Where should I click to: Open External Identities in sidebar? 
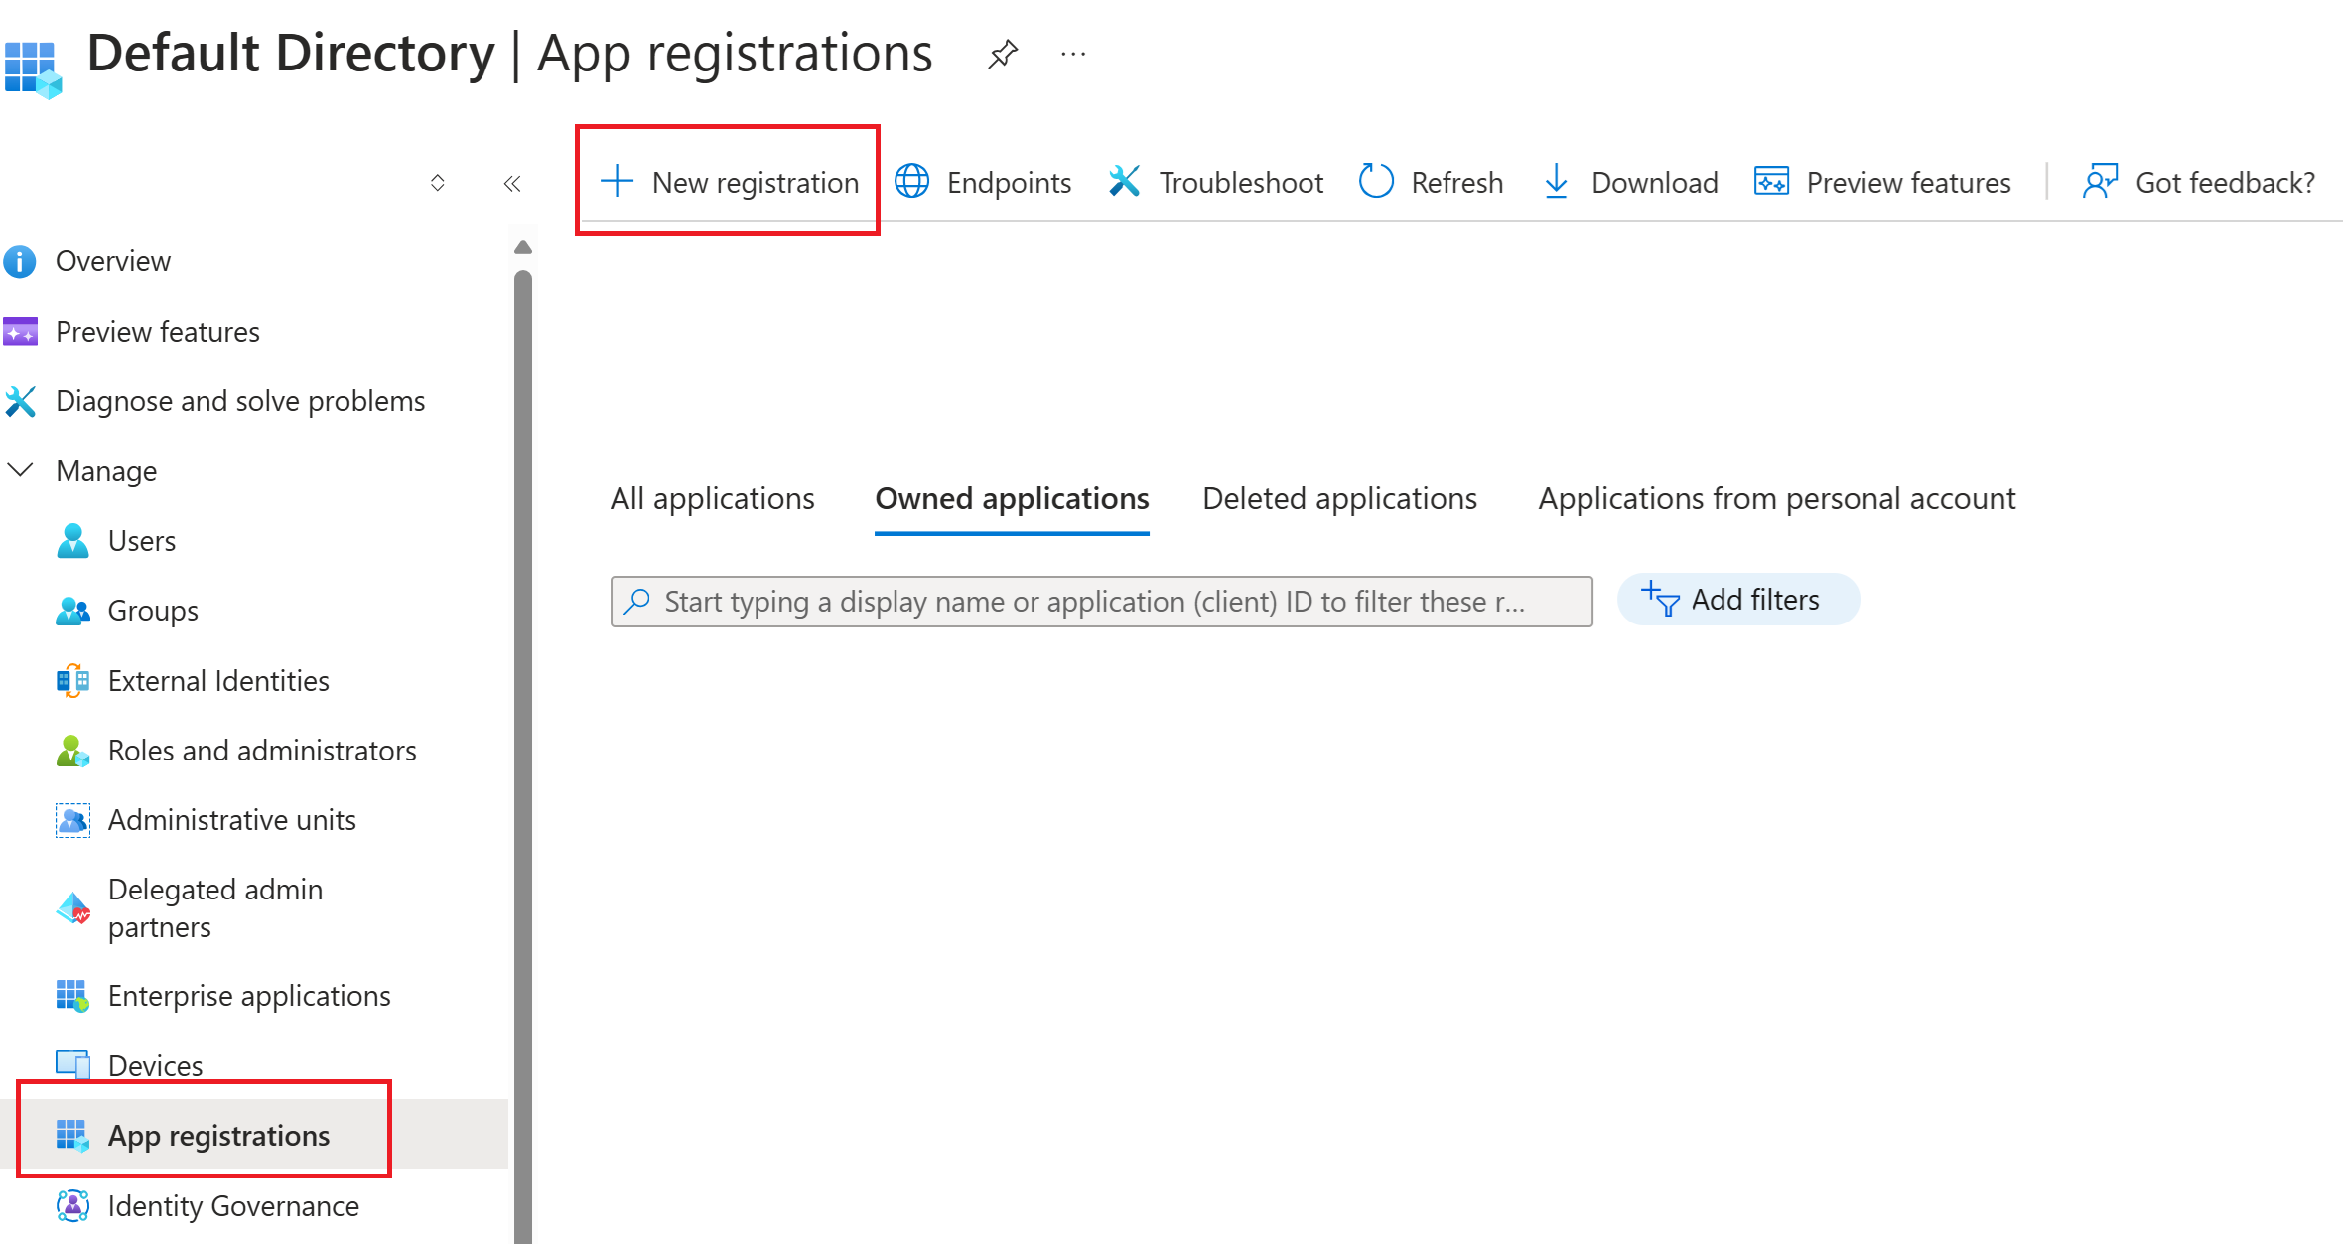point(218,681)
